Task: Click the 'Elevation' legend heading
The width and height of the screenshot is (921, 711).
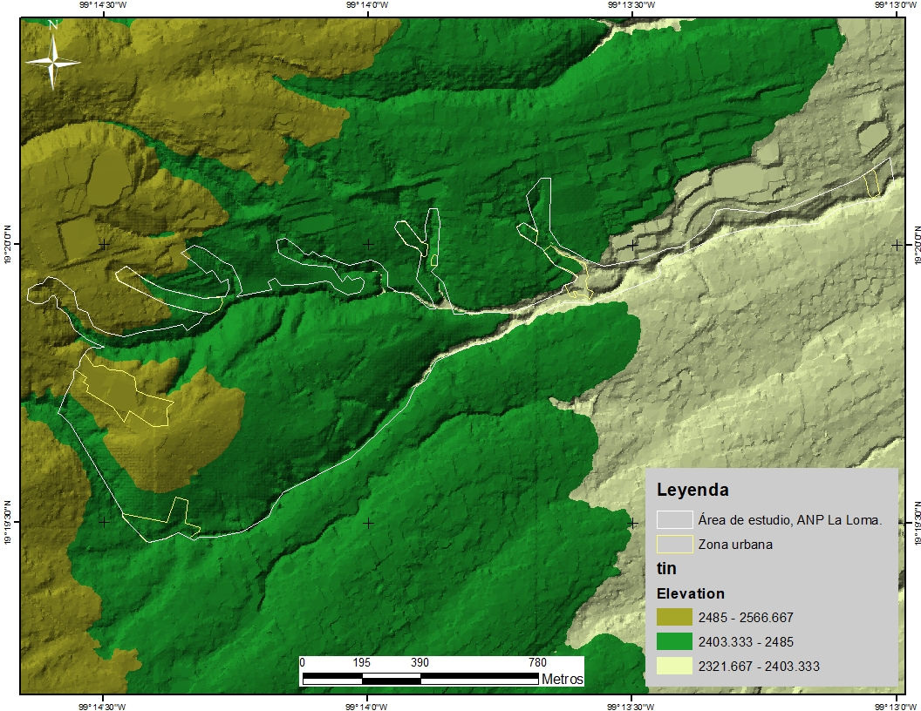Action: pyautogui.click(x=691, y=593)
